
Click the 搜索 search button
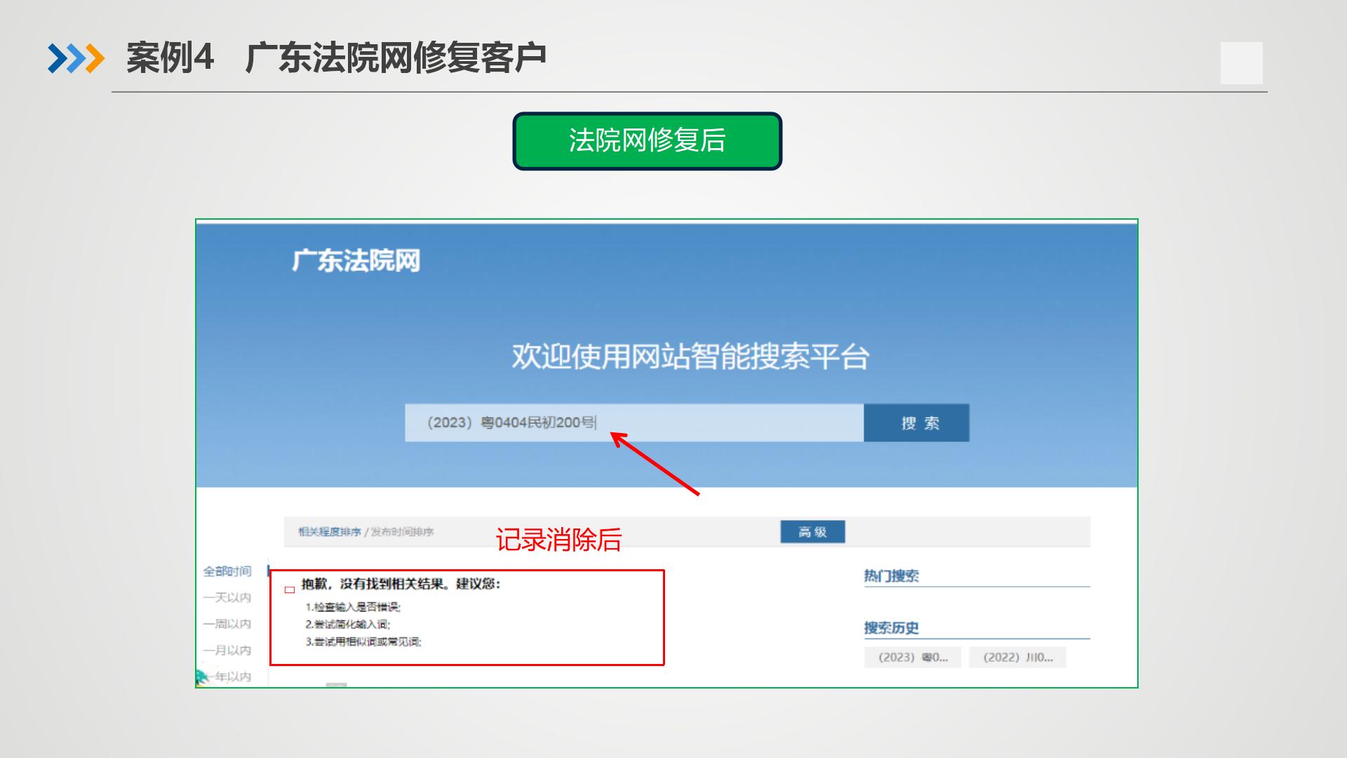pos(916,423)
